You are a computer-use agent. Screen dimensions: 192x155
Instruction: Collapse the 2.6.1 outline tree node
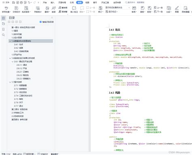coord(13,62)
